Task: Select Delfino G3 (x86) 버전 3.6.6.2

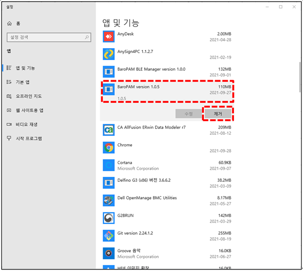Action: pos(144,180)
